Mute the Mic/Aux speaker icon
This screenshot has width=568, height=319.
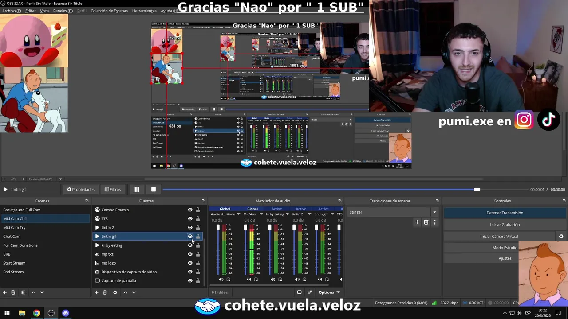pyautogui.click(x=248, y=280)
